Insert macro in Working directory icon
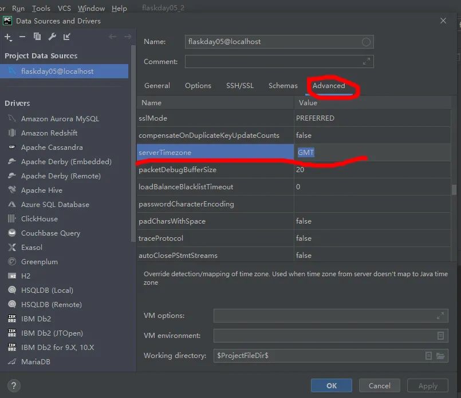Viewport: 461px width, 398px height. [x=428, y=356]
